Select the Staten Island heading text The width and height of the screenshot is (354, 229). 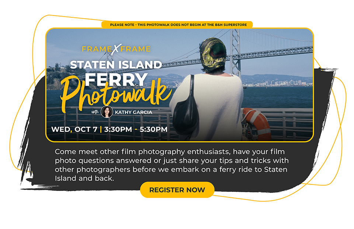click(x=116, y=65)
